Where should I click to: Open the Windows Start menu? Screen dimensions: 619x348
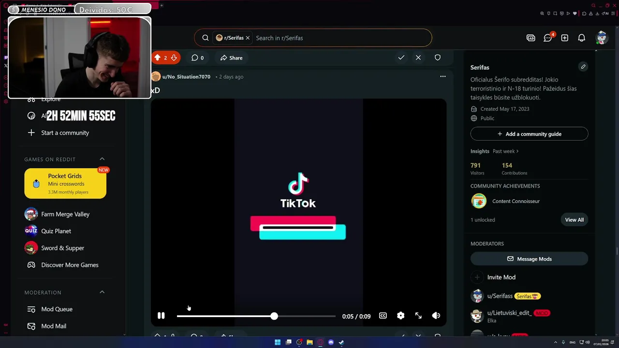pos(278,342)
